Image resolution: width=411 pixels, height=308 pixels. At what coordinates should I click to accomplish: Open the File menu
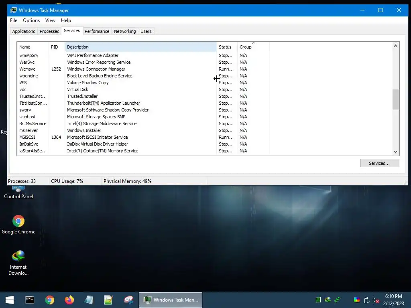[x=14, y=20]
